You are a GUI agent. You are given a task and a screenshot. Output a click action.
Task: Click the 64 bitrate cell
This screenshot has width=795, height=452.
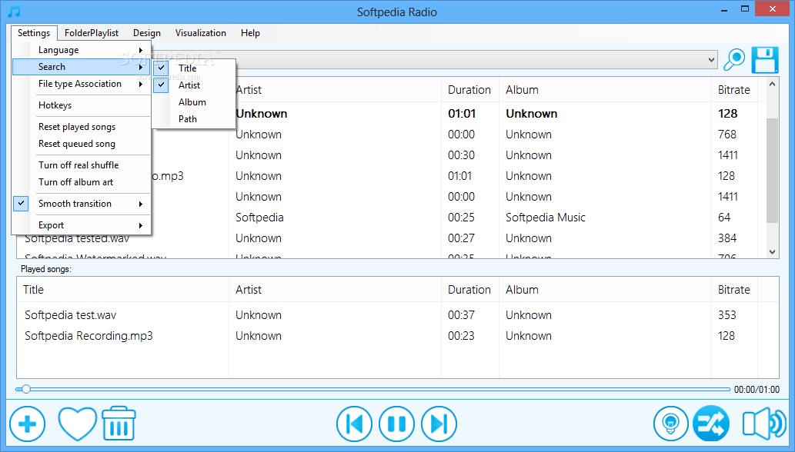(724, 218)
